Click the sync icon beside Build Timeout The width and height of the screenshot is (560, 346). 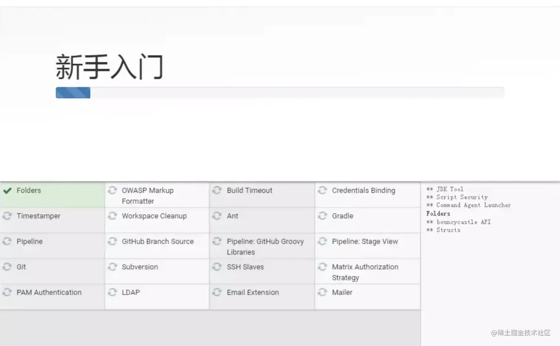[217, 190]
